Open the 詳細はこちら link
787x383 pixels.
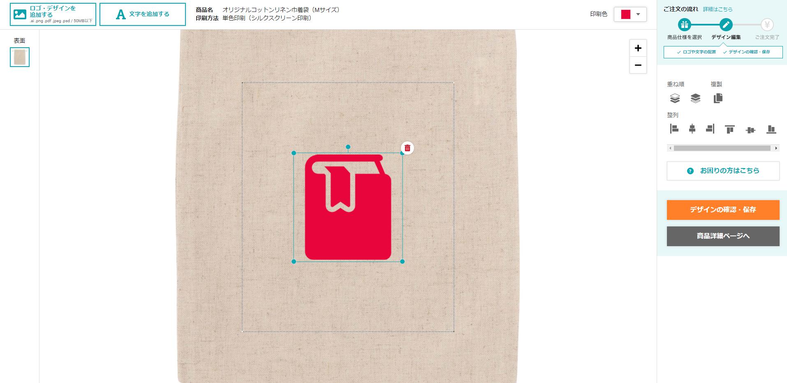click(x=718, y=9)
